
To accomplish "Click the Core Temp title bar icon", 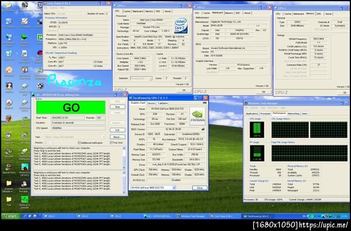I will 45,4.
